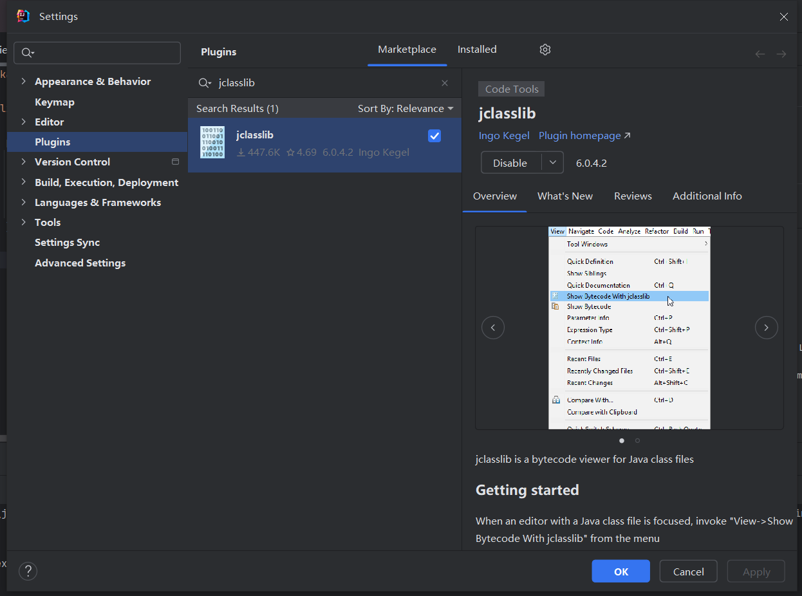The image size is (802, 596).
Task: Click settings search magnifier icon
Action: (x=28, y=53)
